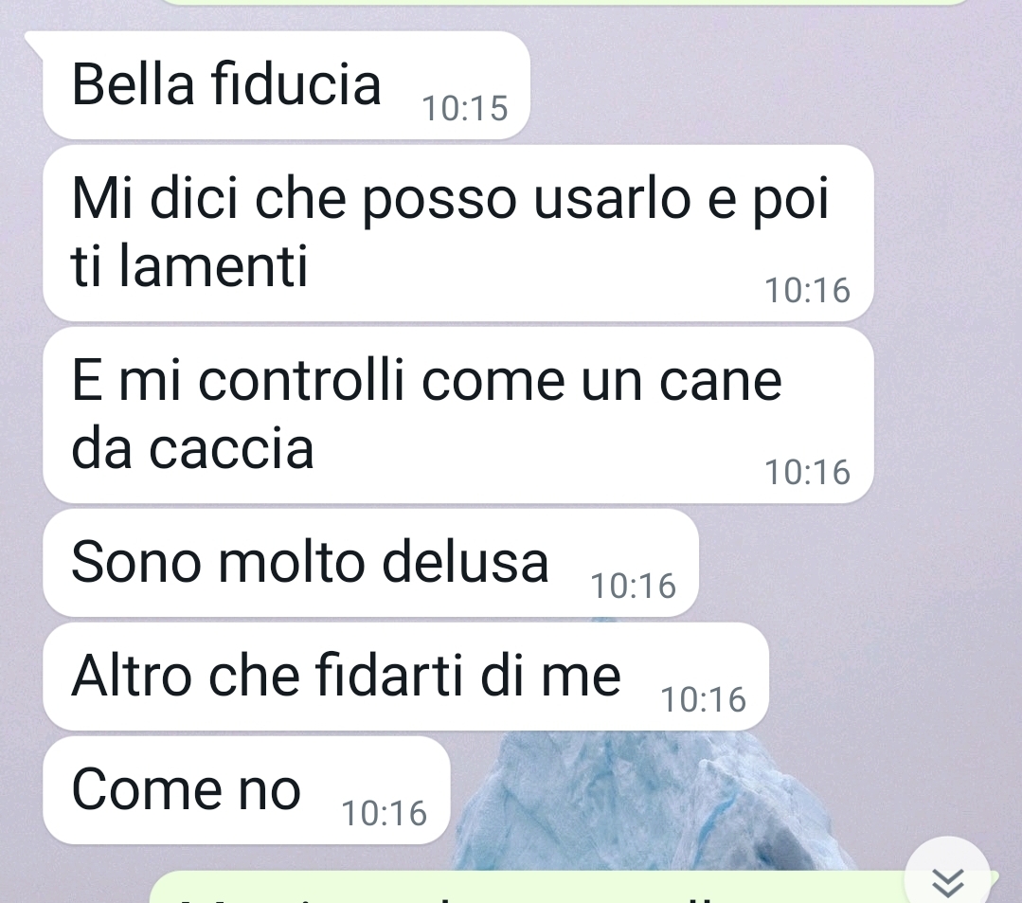This screenshot has height=903, width=1022.
Task: Tap the 'Altro che fidarti di me' message
Action: point(406,677)
